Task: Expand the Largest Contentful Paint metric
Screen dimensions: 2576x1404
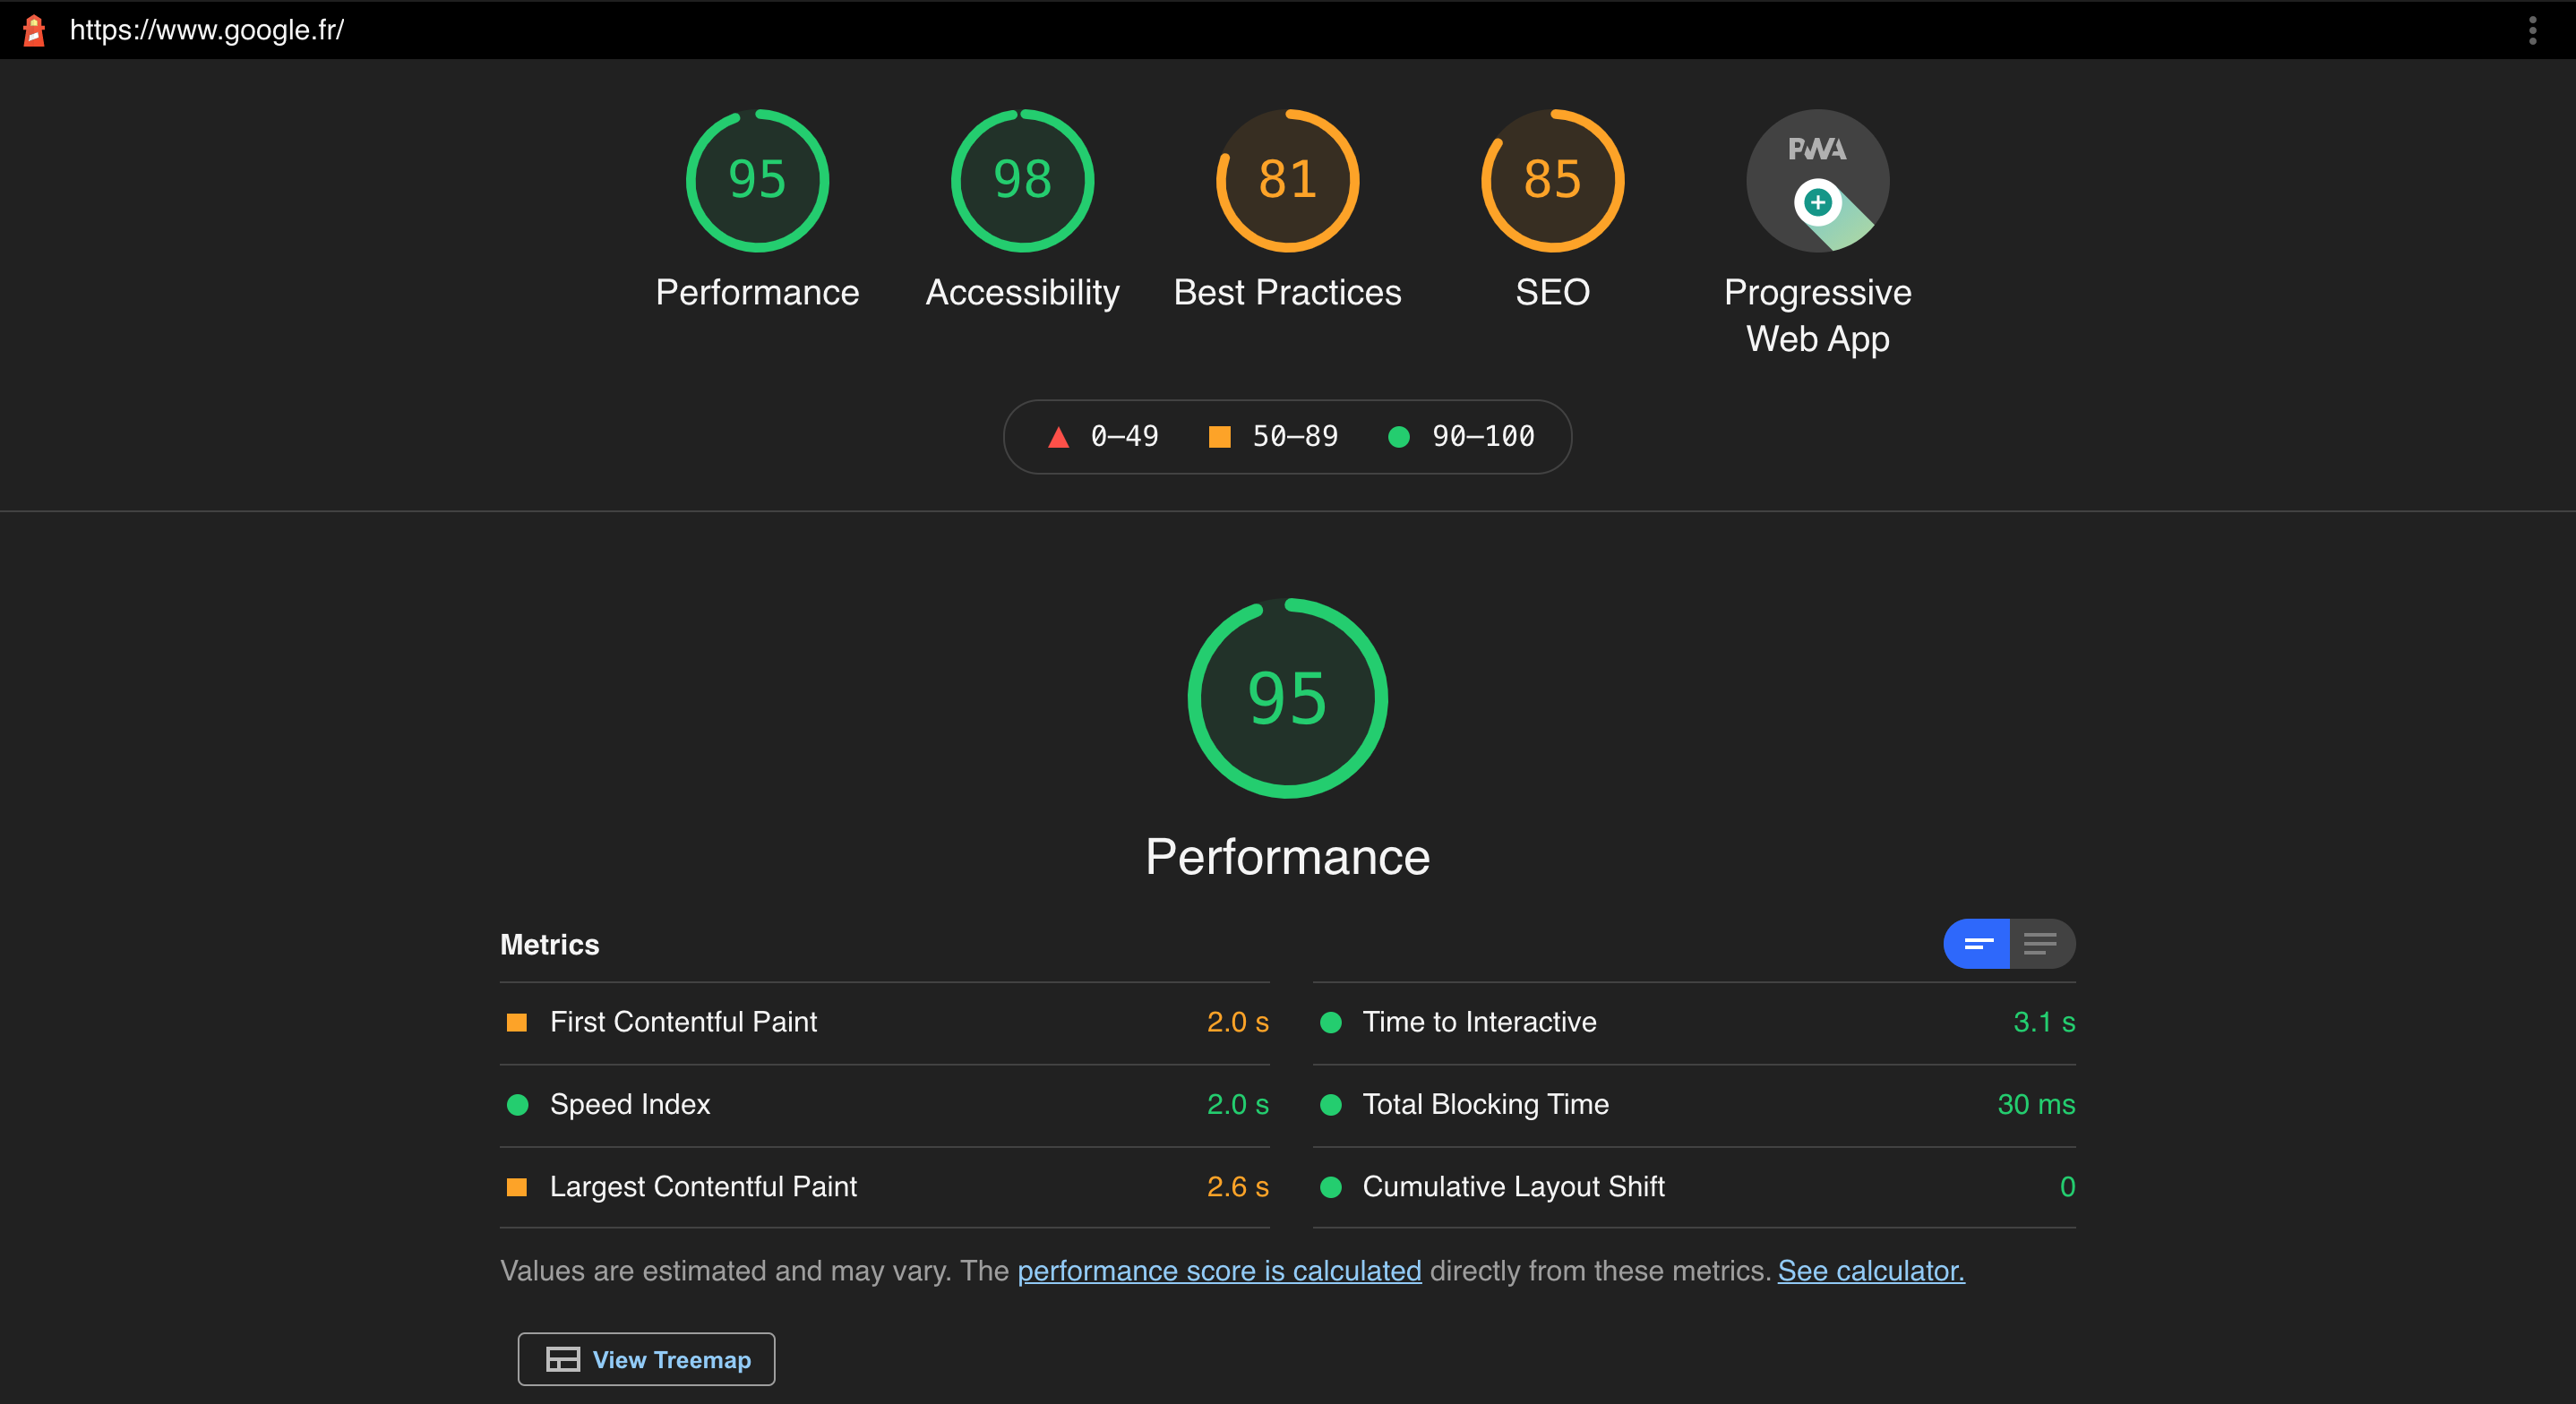Action: coord(884,1187)
